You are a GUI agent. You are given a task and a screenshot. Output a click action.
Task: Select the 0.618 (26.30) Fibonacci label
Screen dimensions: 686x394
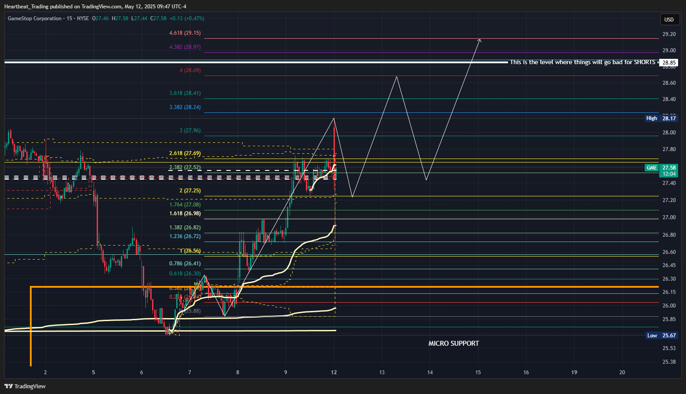coord(185,274)
